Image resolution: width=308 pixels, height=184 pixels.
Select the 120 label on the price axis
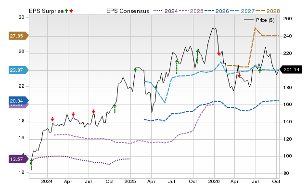[x=288, y=139]
